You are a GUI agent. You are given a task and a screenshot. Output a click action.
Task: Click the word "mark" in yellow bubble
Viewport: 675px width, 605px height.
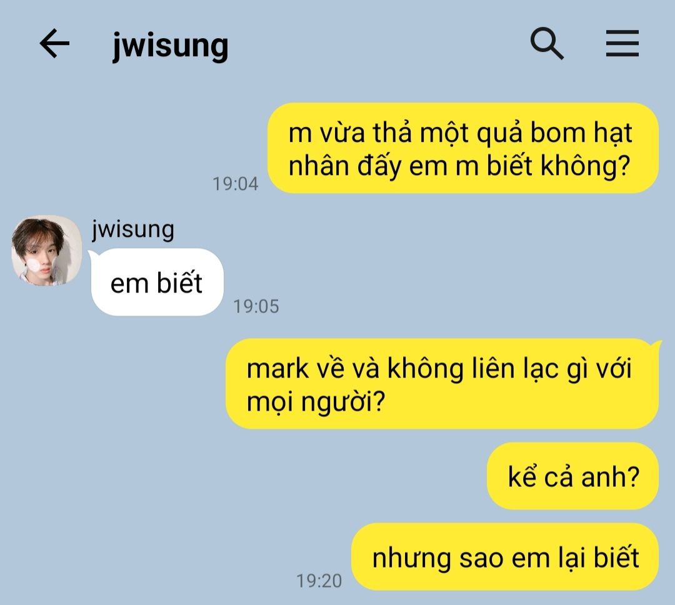pos(277,369)
